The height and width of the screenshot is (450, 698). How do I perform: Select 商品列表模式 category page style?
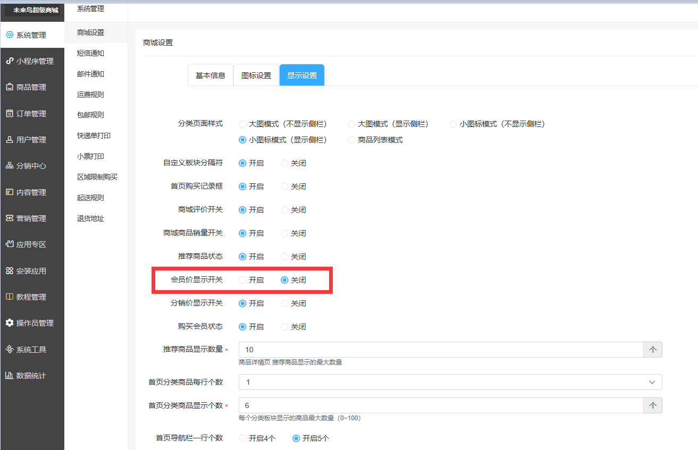pos(351,140)
